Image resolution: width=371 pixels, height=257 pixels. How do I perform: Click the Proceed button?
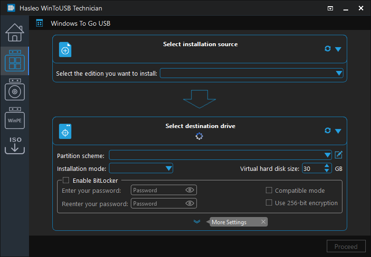pos(346,247)
